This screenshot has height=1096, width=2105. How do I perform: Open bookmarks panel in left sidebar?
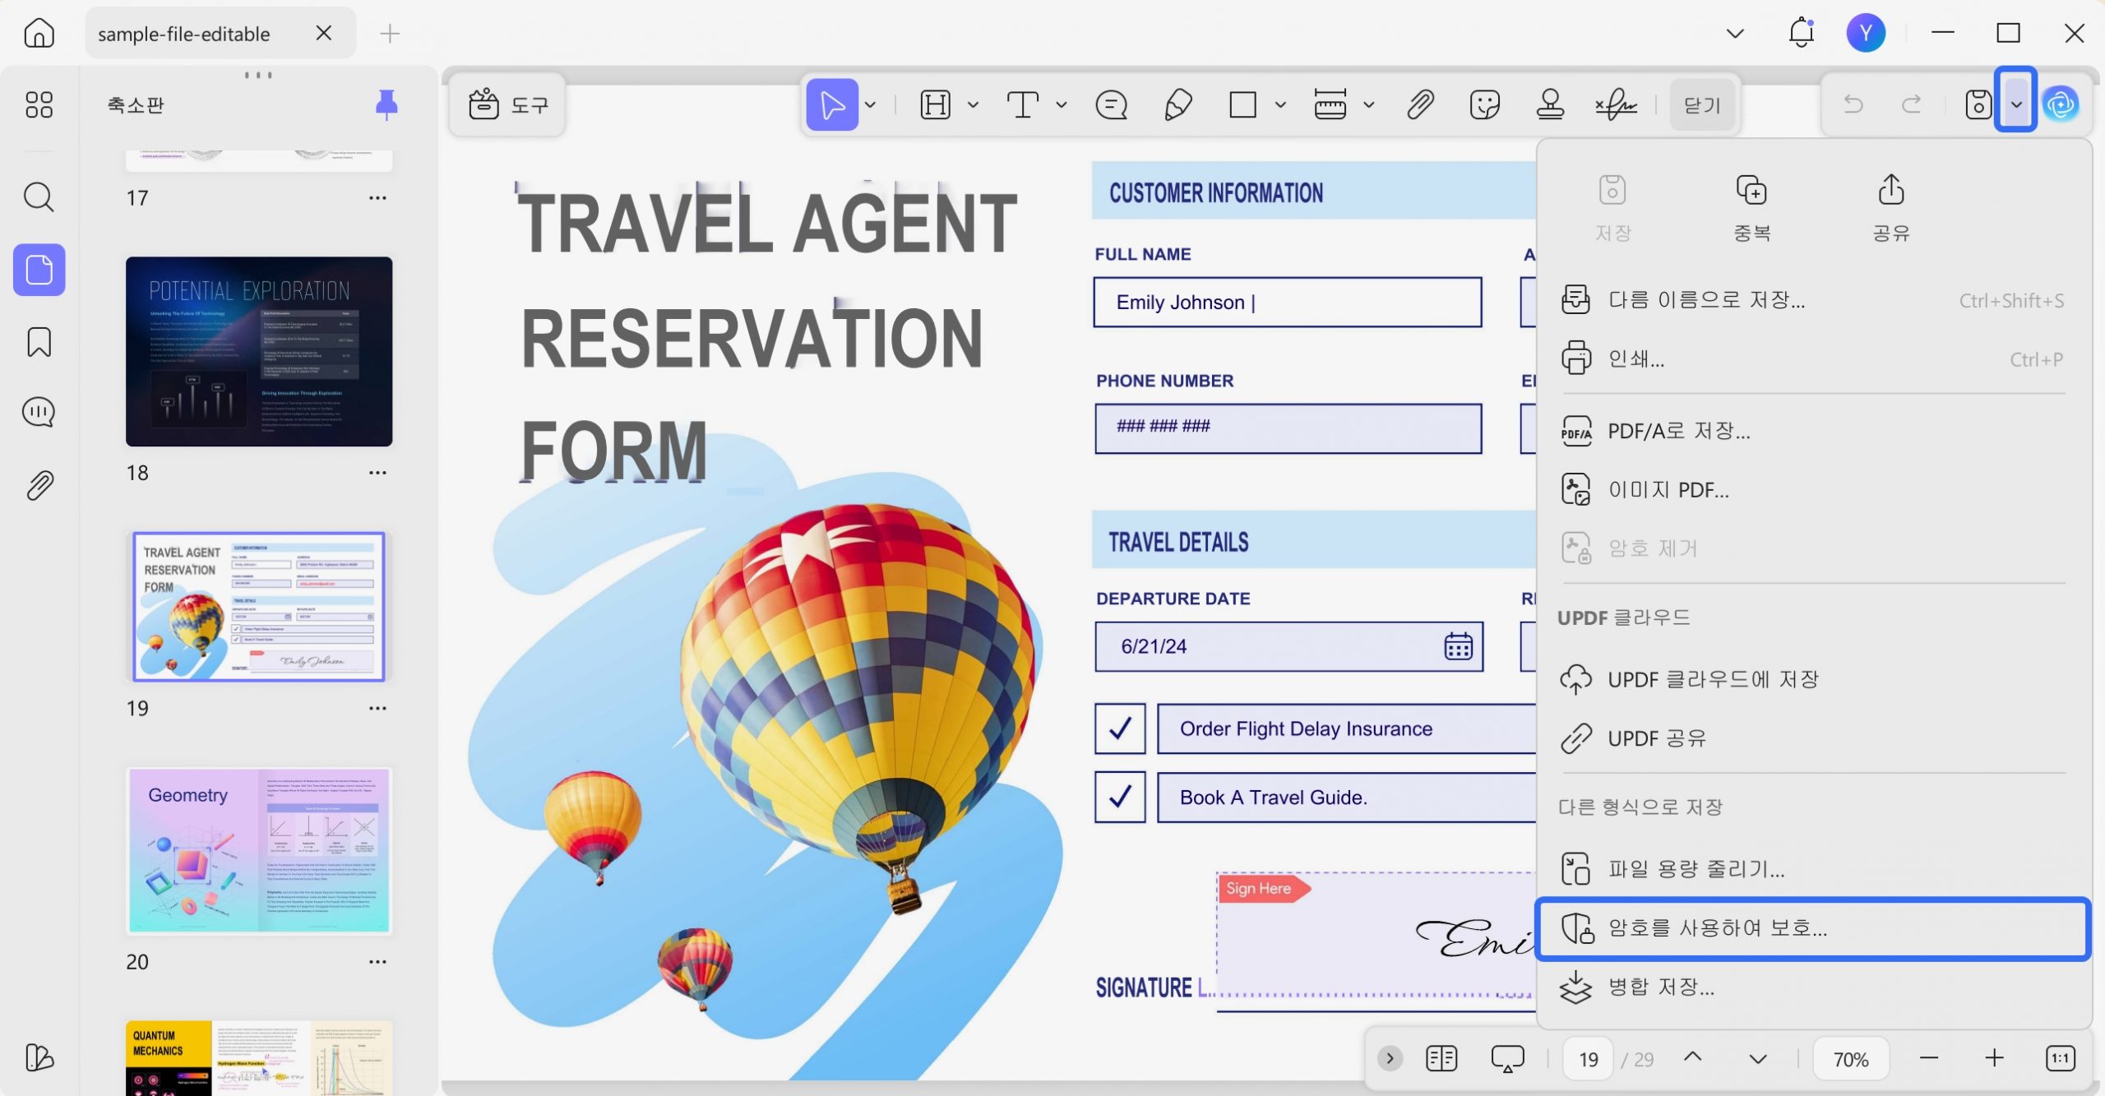point(39,342)
